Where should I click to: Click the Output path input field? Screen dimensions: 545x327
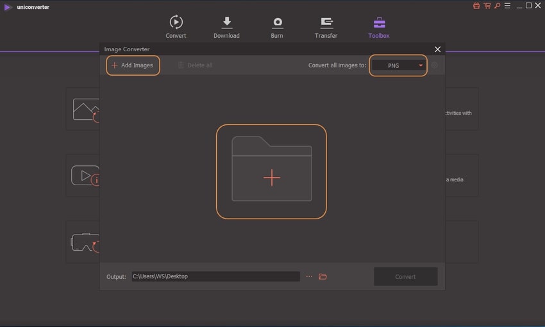pos(215,276)
